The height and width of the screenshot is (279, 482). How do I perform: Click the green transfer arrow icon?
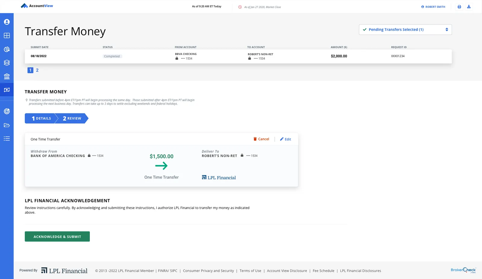tap(161, 166)
